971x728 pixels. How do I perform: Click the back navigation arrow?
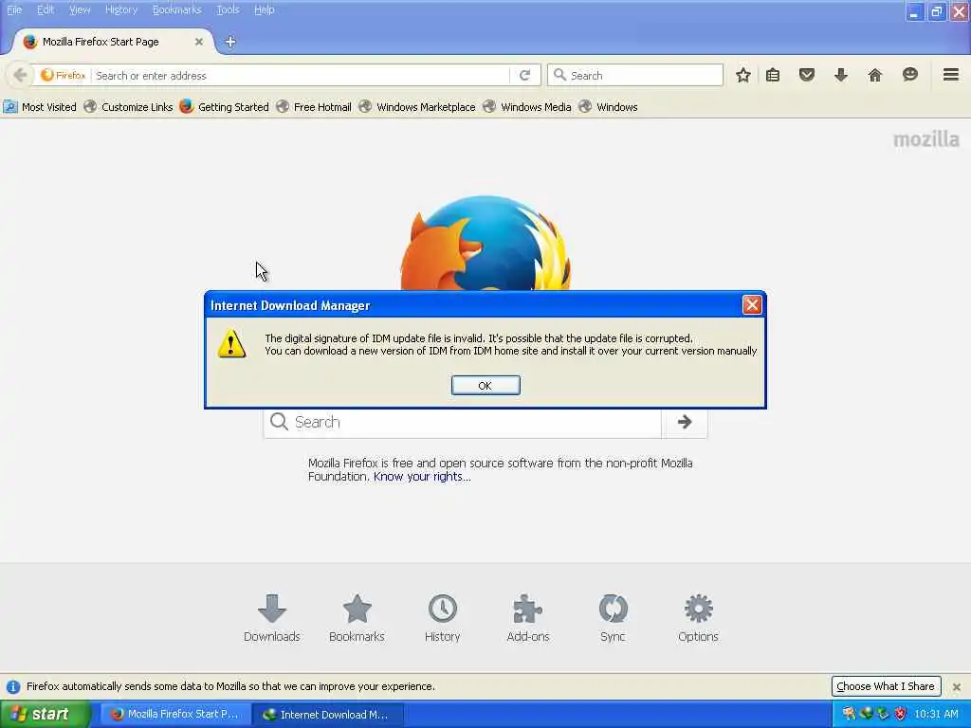pos(20,75)
